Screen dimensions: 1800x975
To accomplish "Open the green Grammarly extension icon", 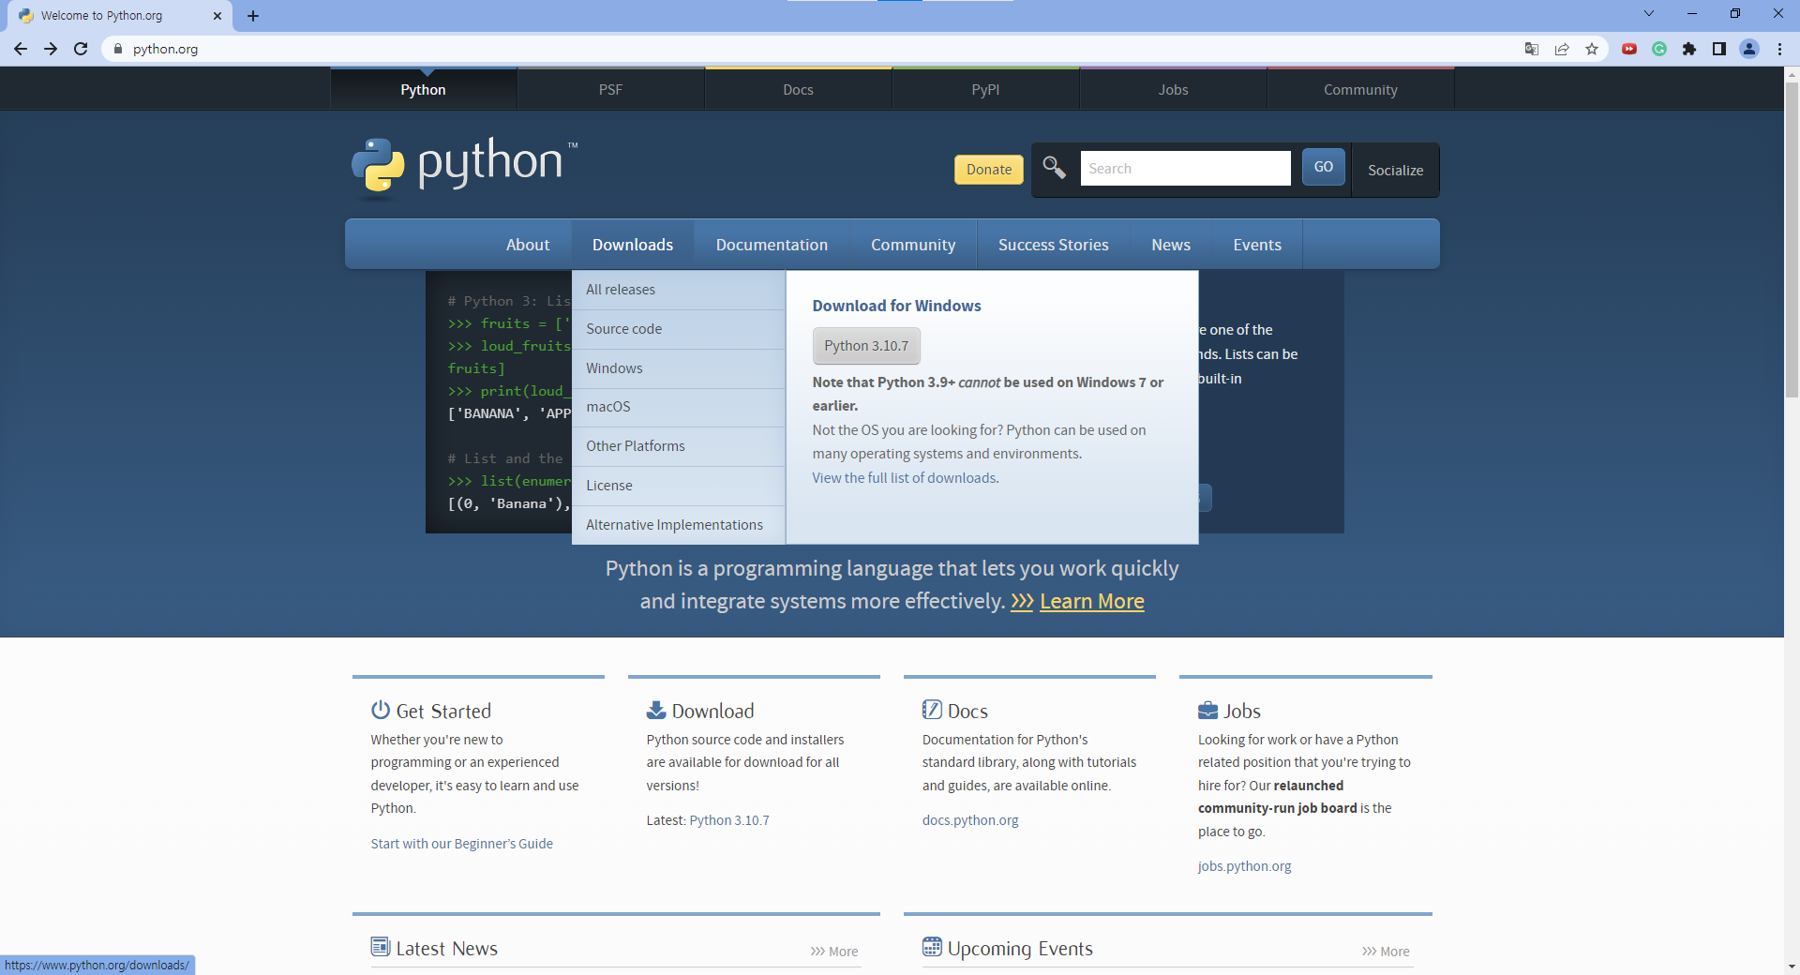I will tap(1659, 49).
